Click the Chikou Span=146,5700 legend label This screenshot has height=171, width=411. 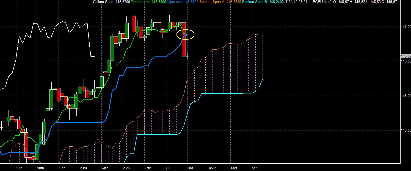point(111,2)
